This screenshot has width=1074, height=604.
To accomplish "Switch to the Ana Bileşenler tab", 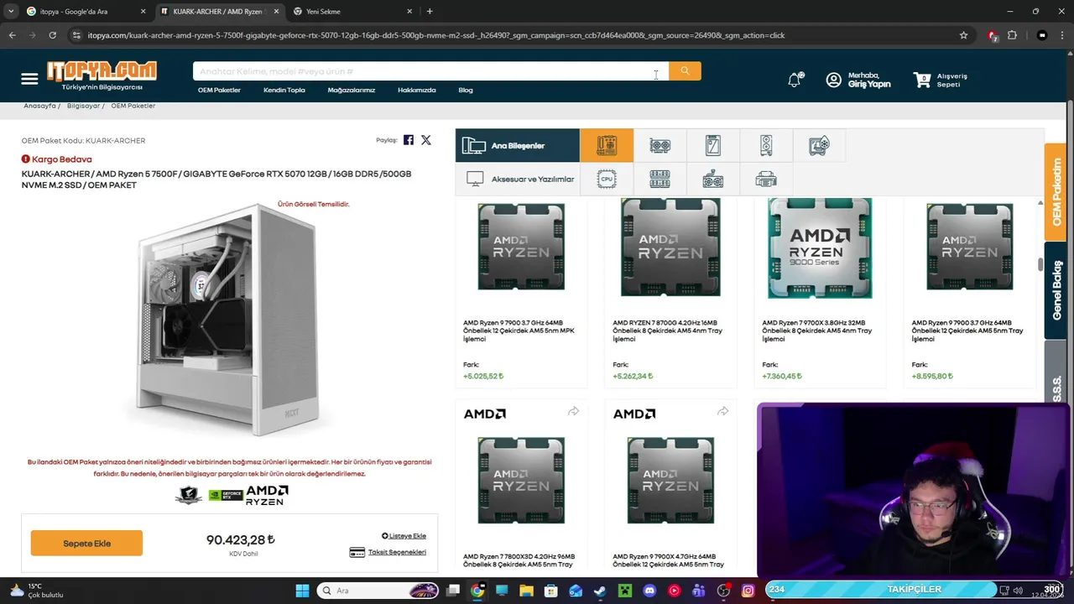I will point(518,145).
